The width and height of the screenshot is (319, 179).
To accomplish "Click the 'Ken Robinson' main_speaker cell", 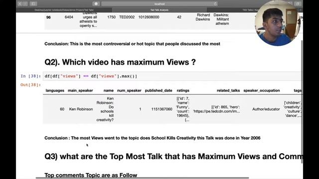I will tap(81, 109).
